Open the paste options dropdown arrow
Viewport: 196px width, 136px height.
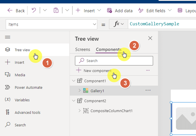(67, 10)
